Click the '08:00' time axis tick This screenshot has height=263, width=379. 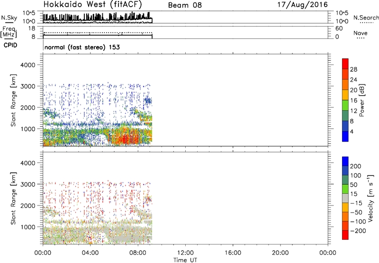point(138,253)
